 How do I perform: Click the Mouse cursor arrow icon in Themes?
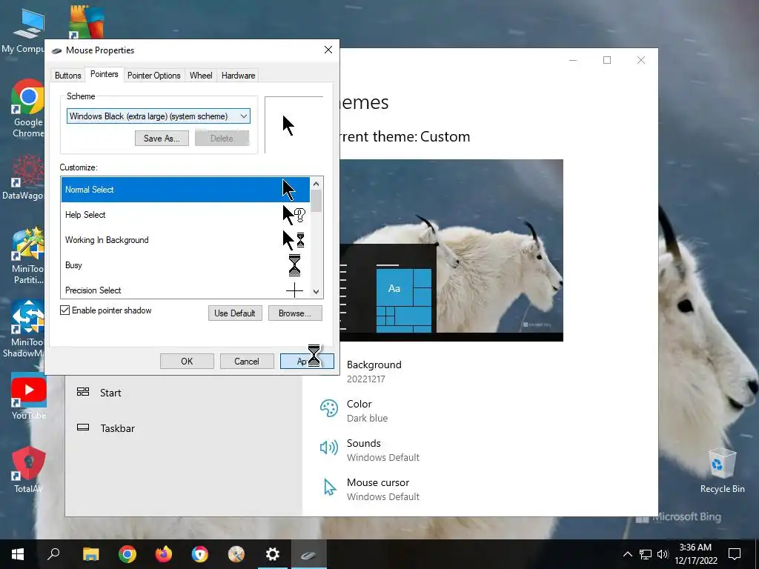coord(330,488)
